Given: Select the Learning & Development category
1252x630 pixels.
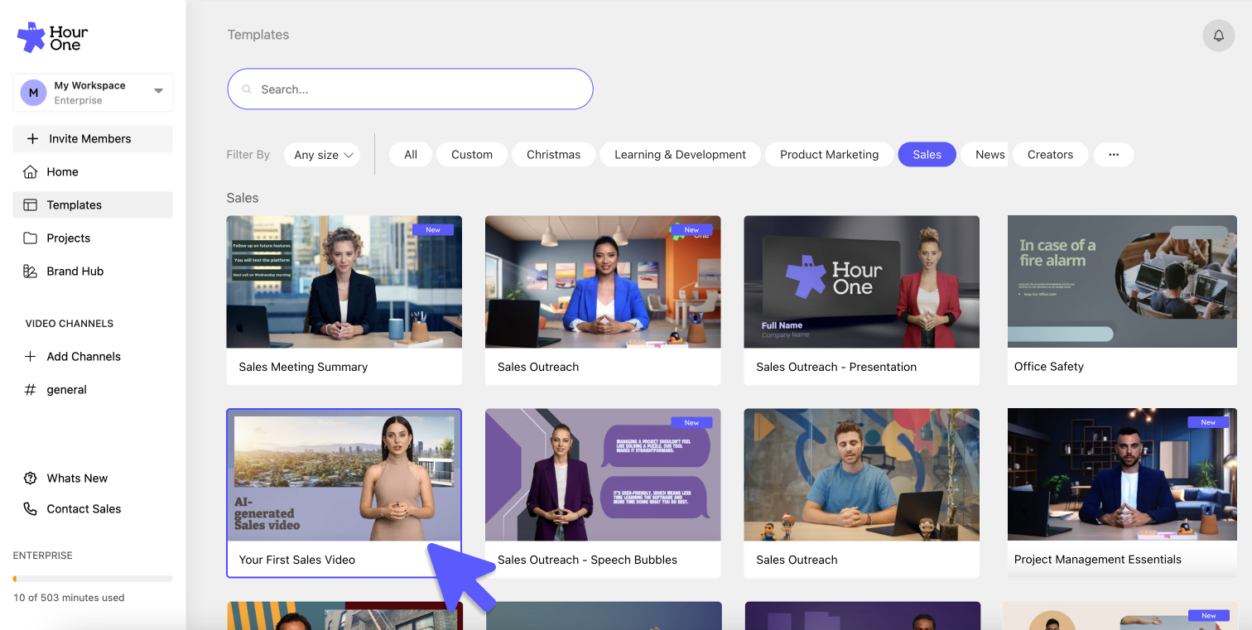Looking at the screenshot, I should point(680,155).
